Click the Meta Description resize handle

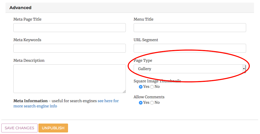[x=124, y=92]
